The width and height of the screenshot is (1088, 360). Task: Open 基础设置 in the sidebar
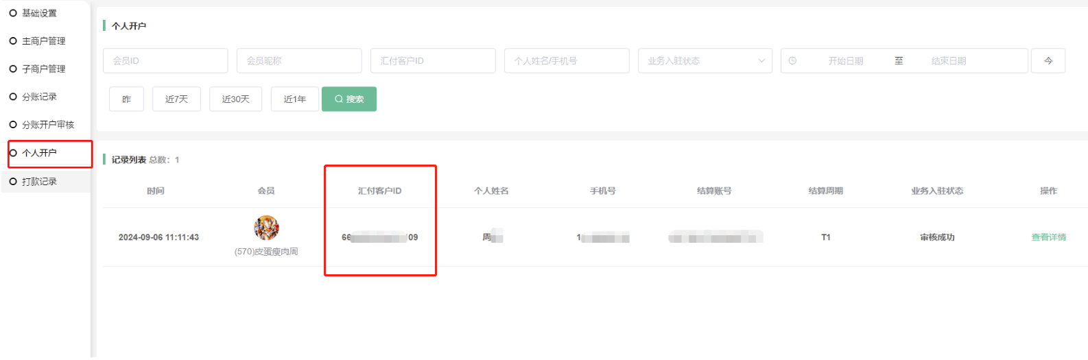pos(39,13)
